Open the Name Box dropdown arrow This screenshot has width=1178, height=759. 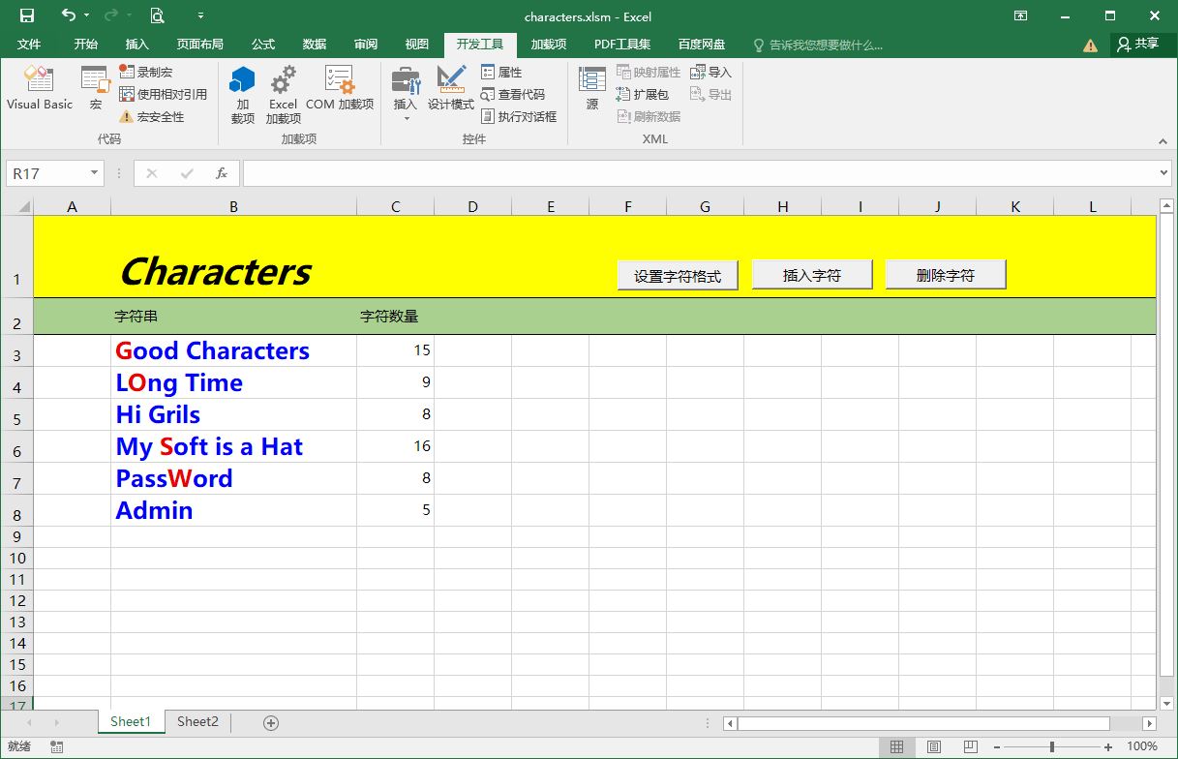[94, 173]
